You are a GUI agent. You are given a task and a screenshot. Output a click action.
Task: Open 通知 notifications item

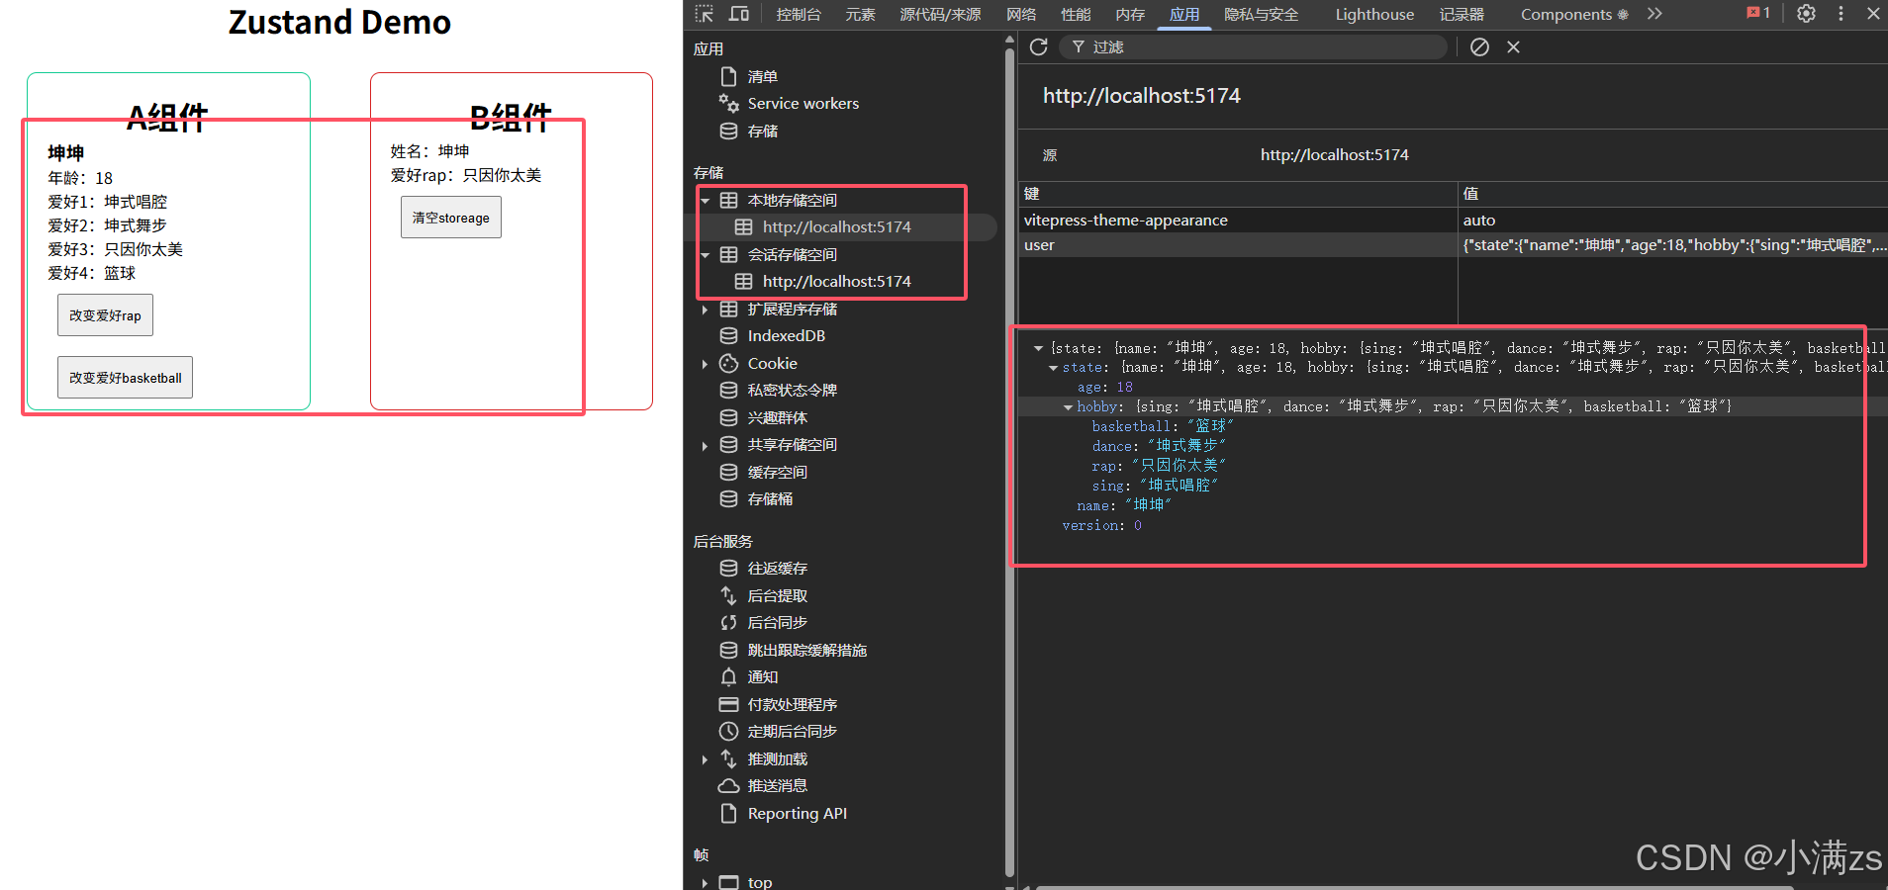[x=762, y=676]
